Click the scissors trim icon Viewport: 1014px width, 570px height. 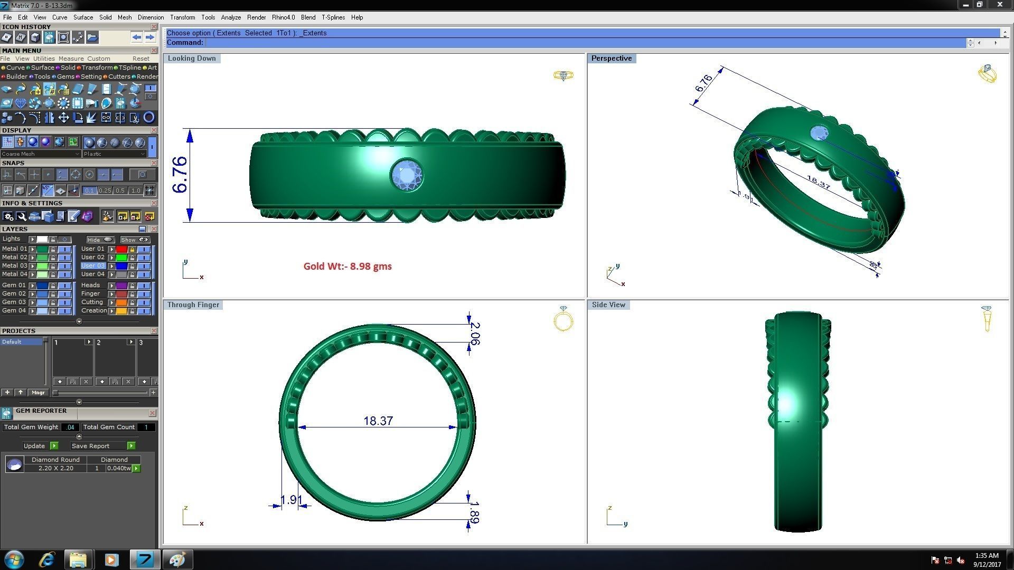(135, 118)
